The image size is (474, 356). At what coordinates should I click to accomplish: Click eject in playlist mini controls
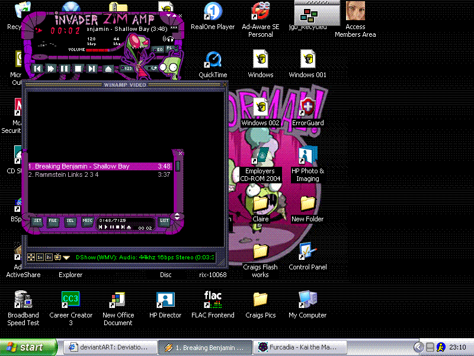coord(129,227)
